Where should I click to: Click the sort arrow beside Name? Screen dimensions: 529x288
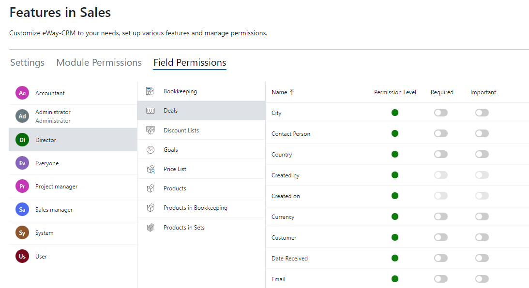tap(292, 92)
